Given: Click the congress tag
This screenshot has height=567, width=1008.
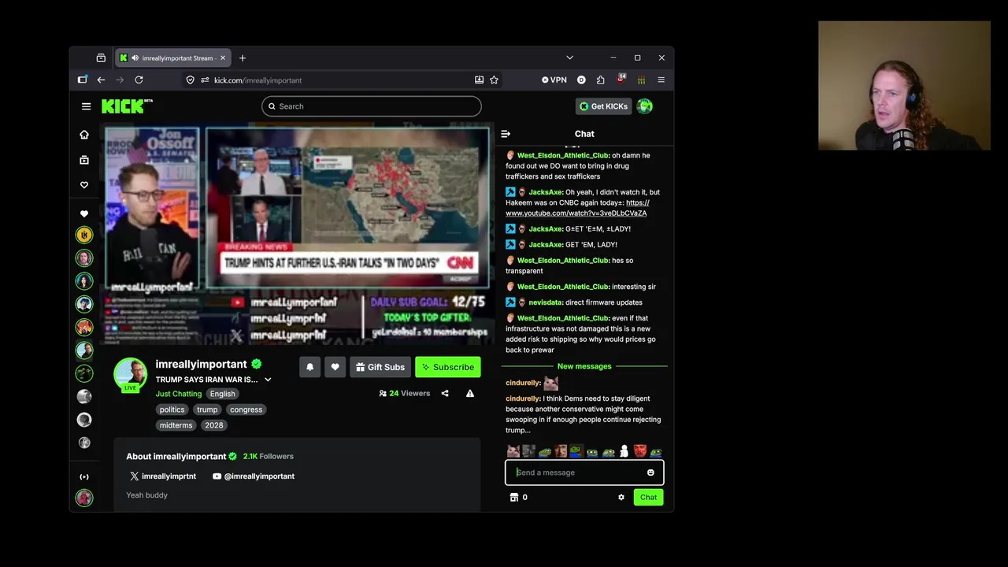Looking at the screenshot, I should coord(246,409).
